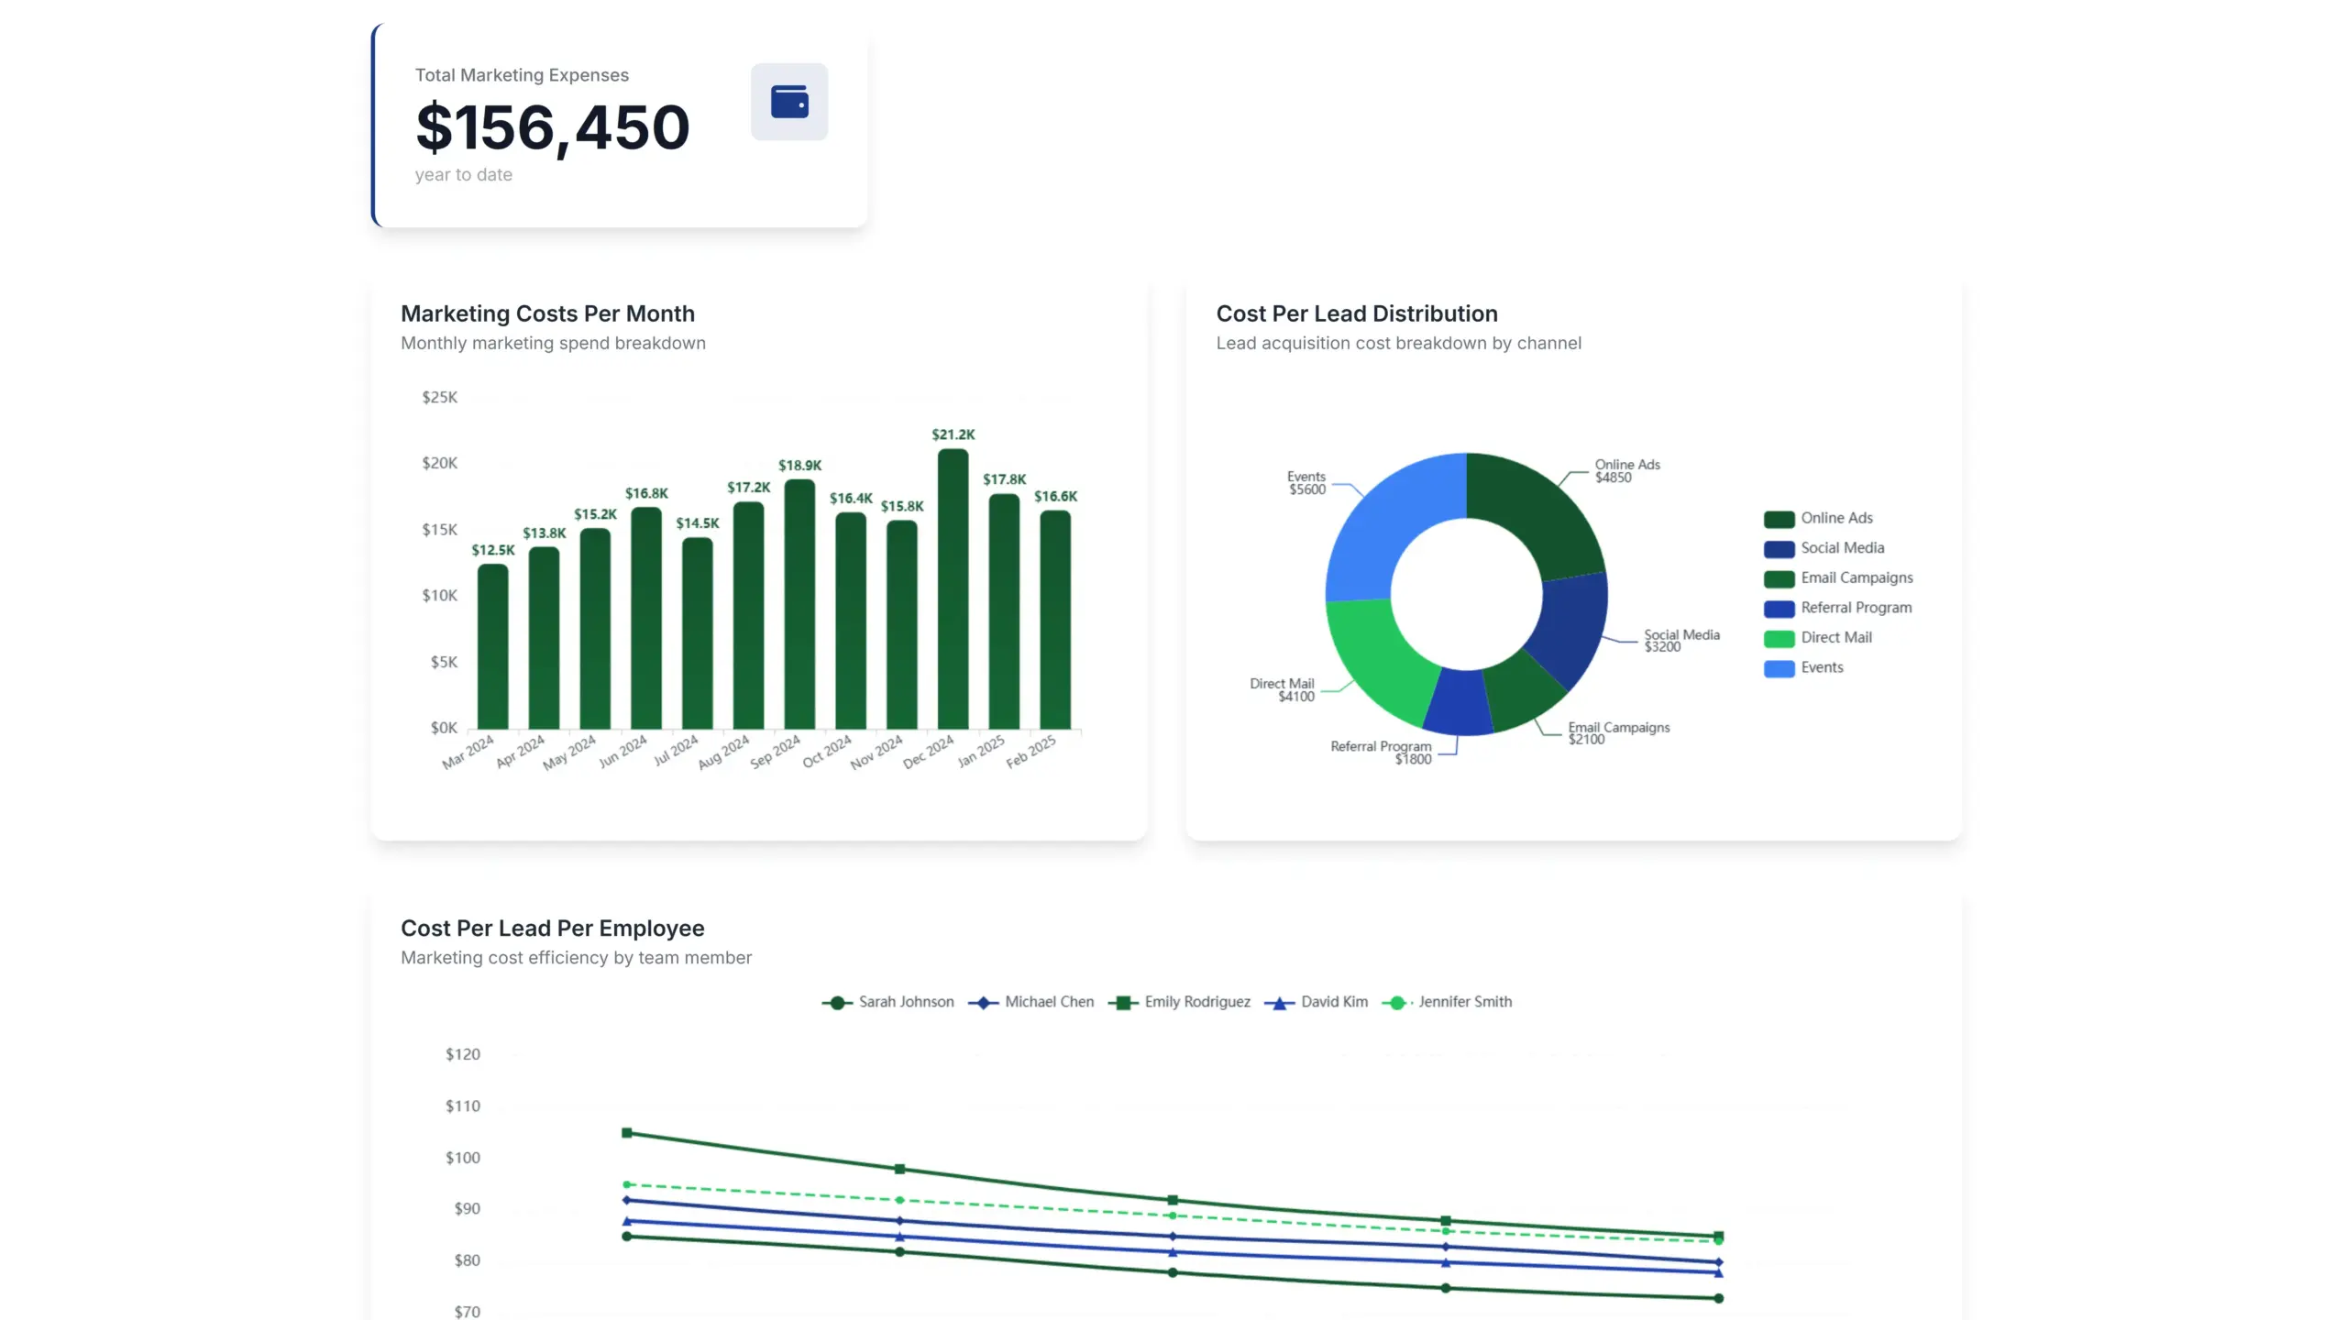The image size is (2347, 1320).
Task: Click the $156,450 total expenses value
Action: pos(553,127)
